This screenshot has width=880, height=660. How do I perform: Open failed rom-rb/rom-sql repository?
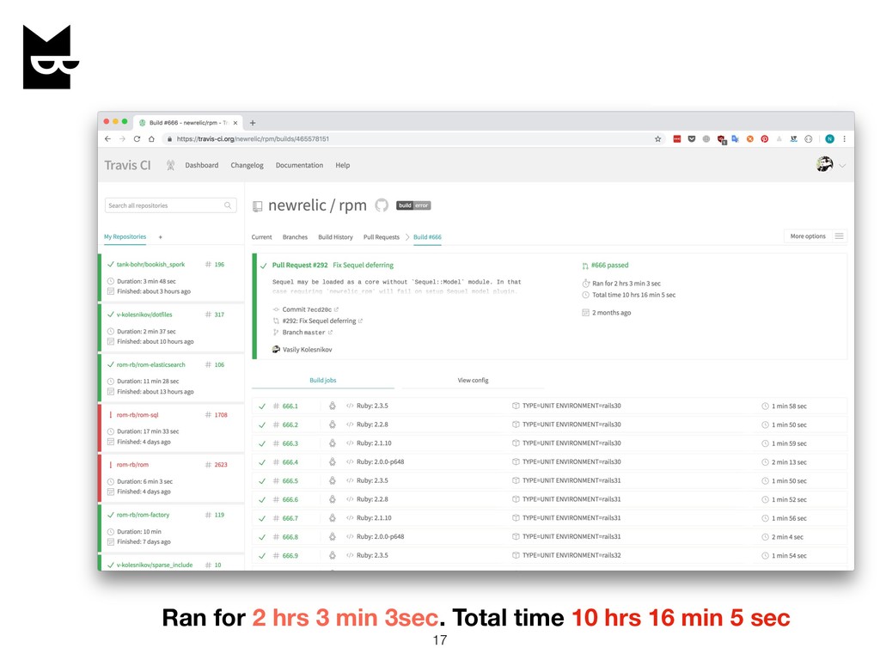point(137,415)
